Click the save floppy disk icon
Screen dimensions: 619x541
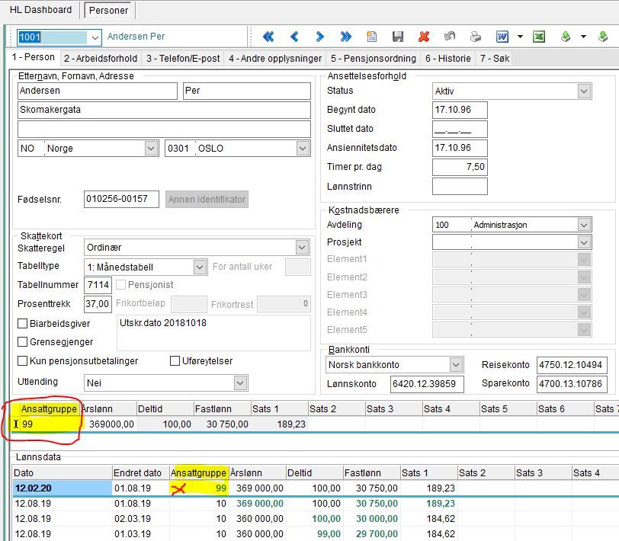tap(398, 37)
